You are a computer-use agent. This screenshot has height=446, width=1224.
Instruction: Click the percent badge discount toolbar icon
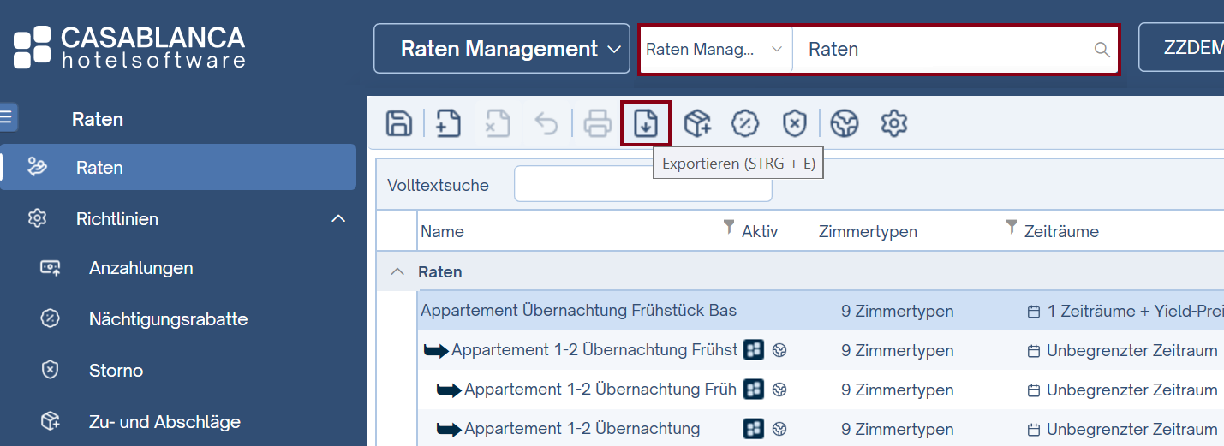(745, 123)
